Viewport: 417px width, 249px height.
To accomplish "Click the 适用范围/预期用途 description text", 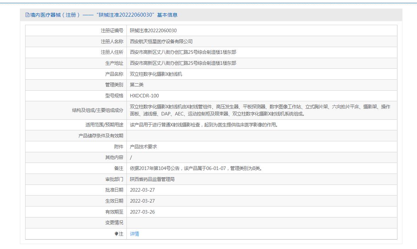I will coord(204,125).
